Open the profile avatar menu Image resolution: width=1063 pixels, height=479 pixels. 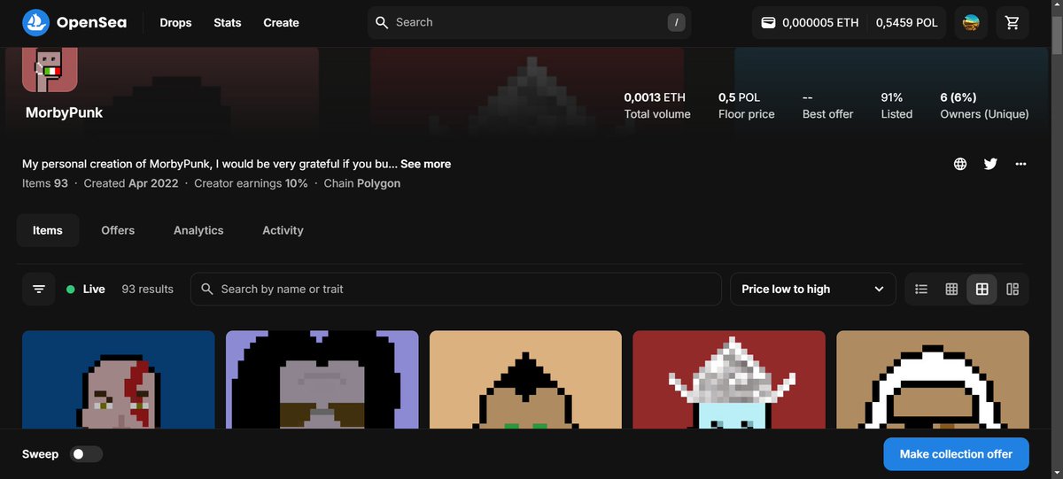point(971,22)
